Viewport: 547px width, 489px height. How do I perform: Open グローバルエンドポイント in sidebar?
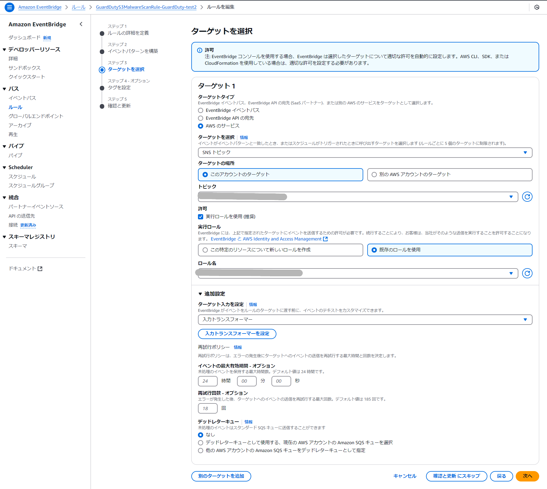36,116
